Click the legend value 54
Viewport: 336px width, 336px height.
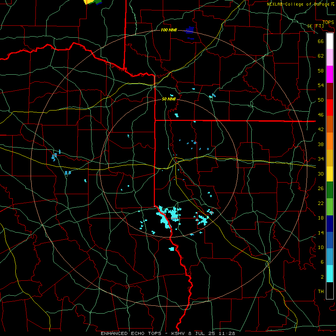[x=321, y=85]
